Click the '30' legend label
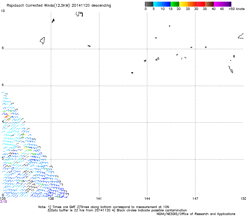 196,9
